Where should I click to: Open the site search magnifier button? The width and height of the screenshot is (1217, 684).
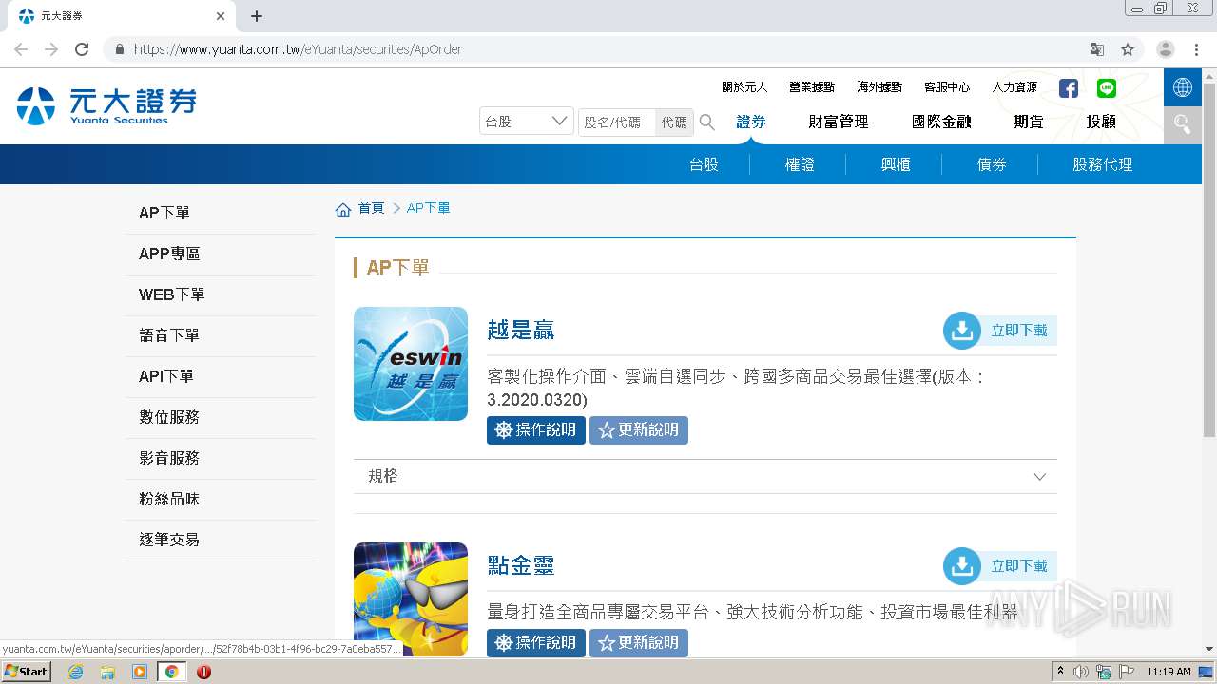point(1183,124)
